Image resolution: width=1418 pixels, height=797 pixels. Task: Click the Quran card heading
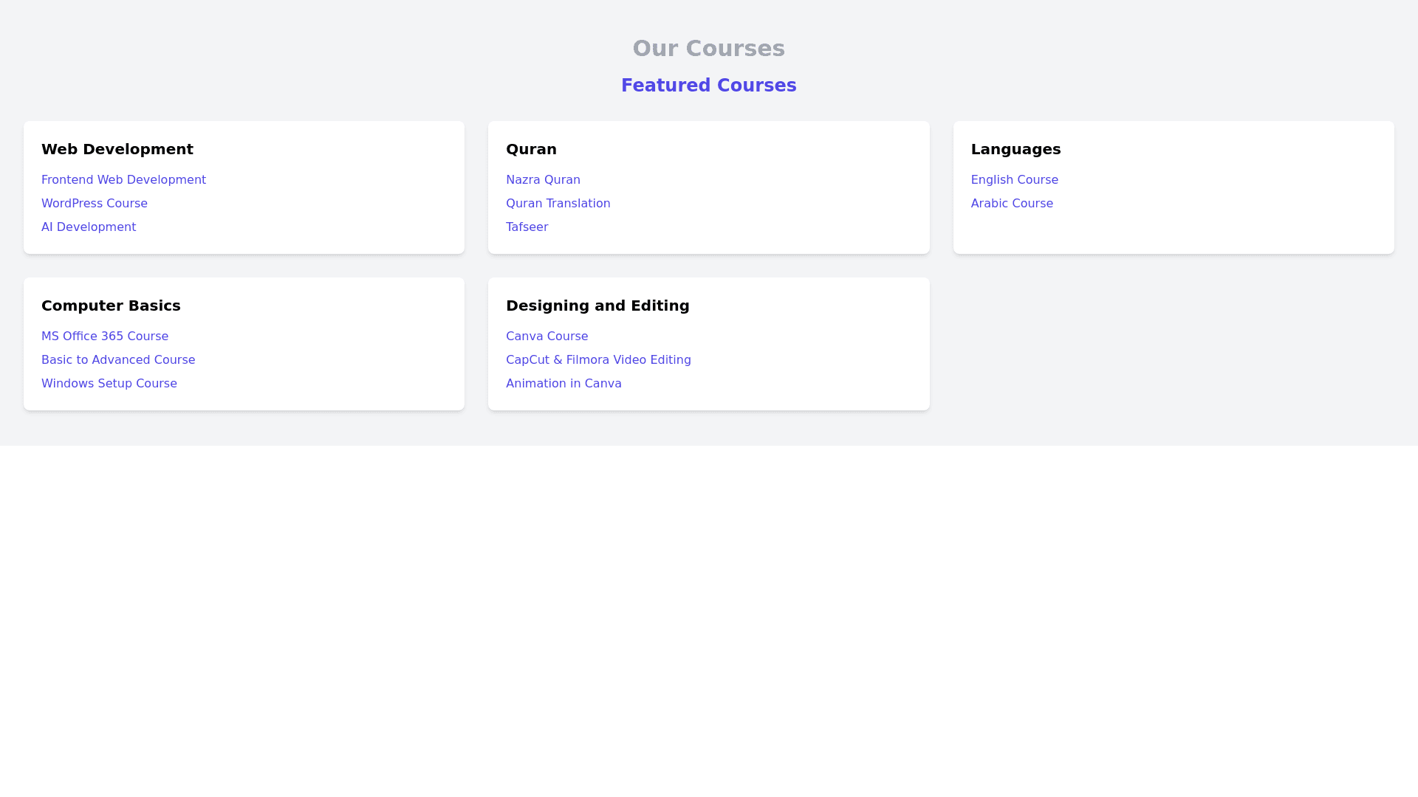(531, 149)
